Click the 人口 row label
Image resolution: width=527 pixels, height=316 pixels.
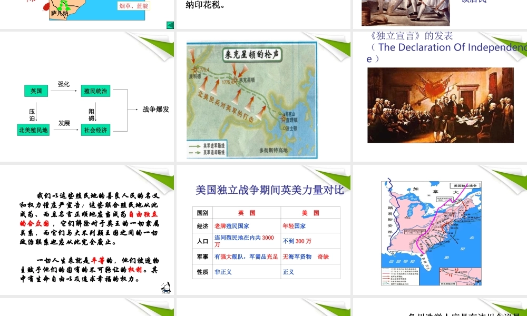[x=202, y=241]
